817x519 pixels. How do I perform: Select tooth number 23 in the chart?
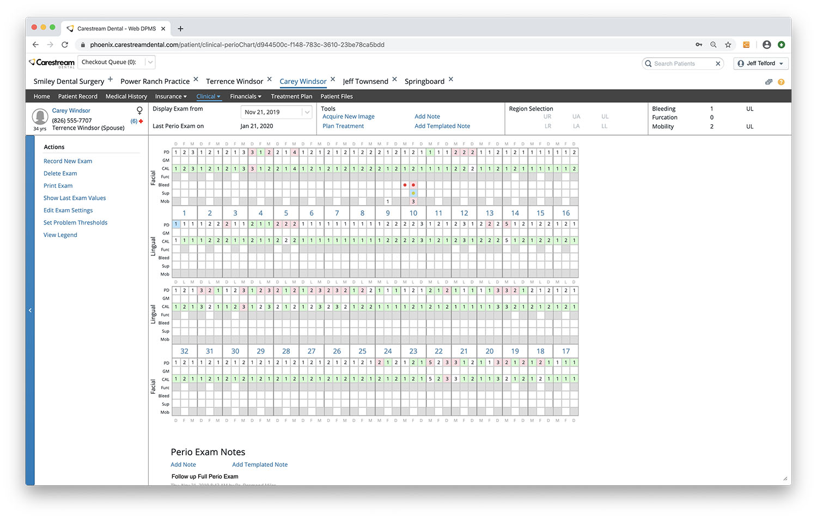[413, 351]
